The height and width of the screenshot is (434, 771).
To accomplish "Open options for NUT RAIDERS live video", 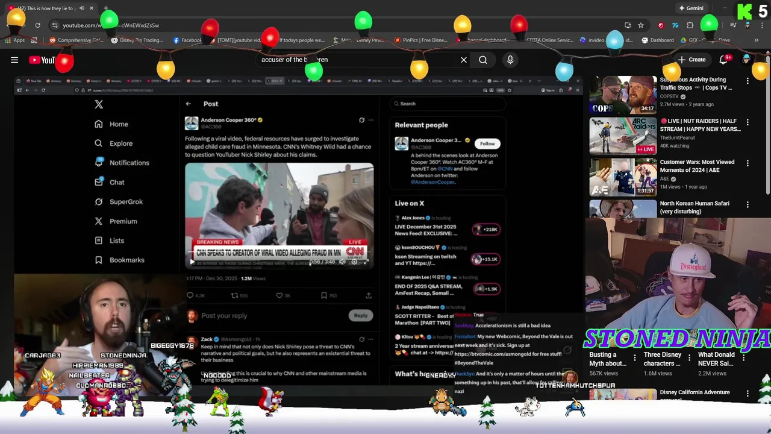I will pyautogui.click(x=748, y=122).
